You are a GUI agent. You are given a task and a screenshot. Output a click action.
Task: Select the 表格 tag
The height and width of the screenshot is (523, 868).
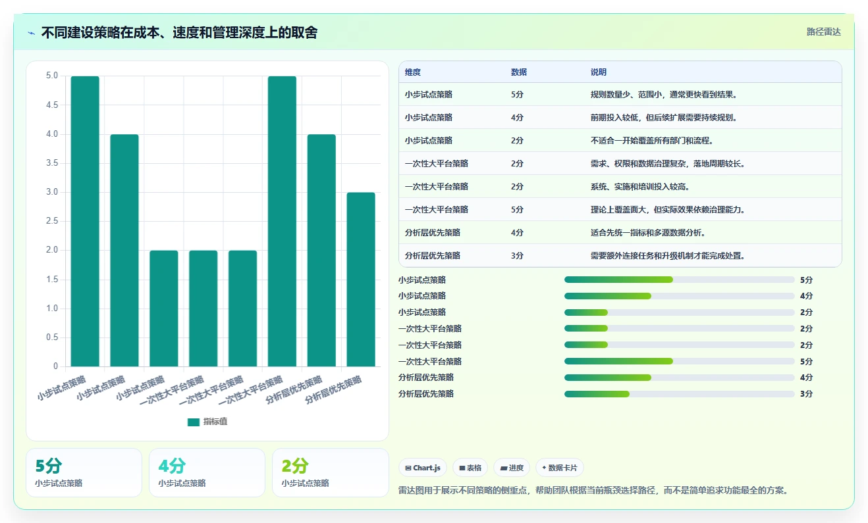470,468
